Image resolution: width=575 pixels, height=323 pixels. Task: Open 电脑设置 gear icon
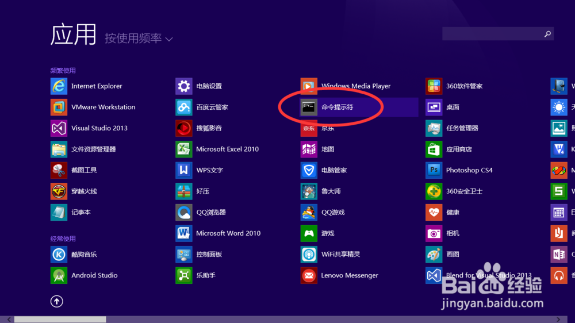184,86
